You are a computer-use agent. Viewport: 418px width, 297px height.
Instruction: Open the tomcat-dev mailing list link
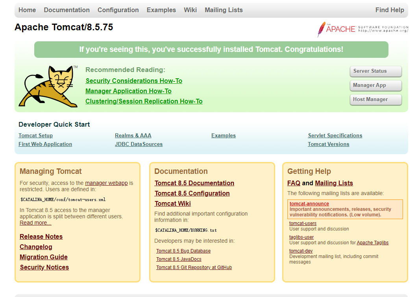click(301, 251)
